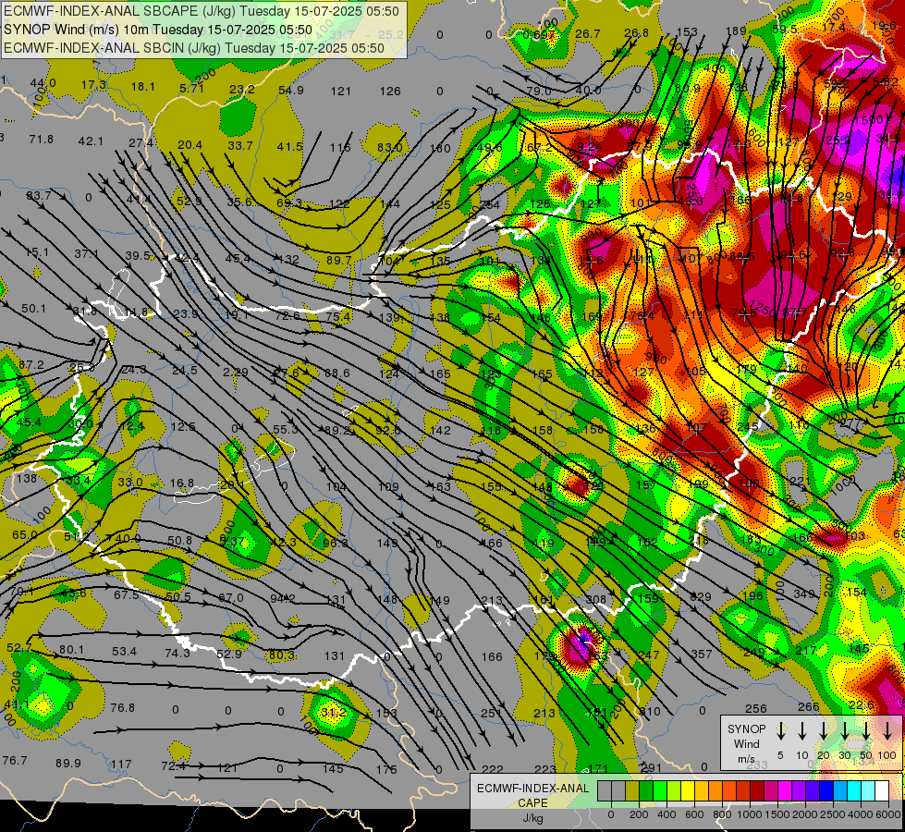905x832 pixels.
Task: Click the 5 m/s wind arrow in legend
Action: coord(780,730)
